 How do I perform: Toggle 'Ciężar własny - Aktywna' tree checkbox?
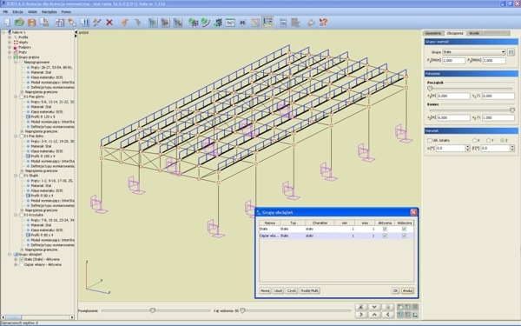(x=21, y=265)
